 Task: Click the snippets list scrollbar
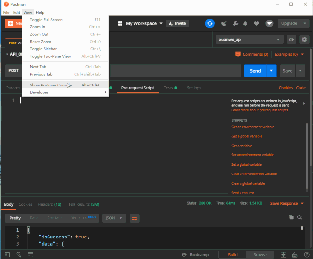click(307, 156)
